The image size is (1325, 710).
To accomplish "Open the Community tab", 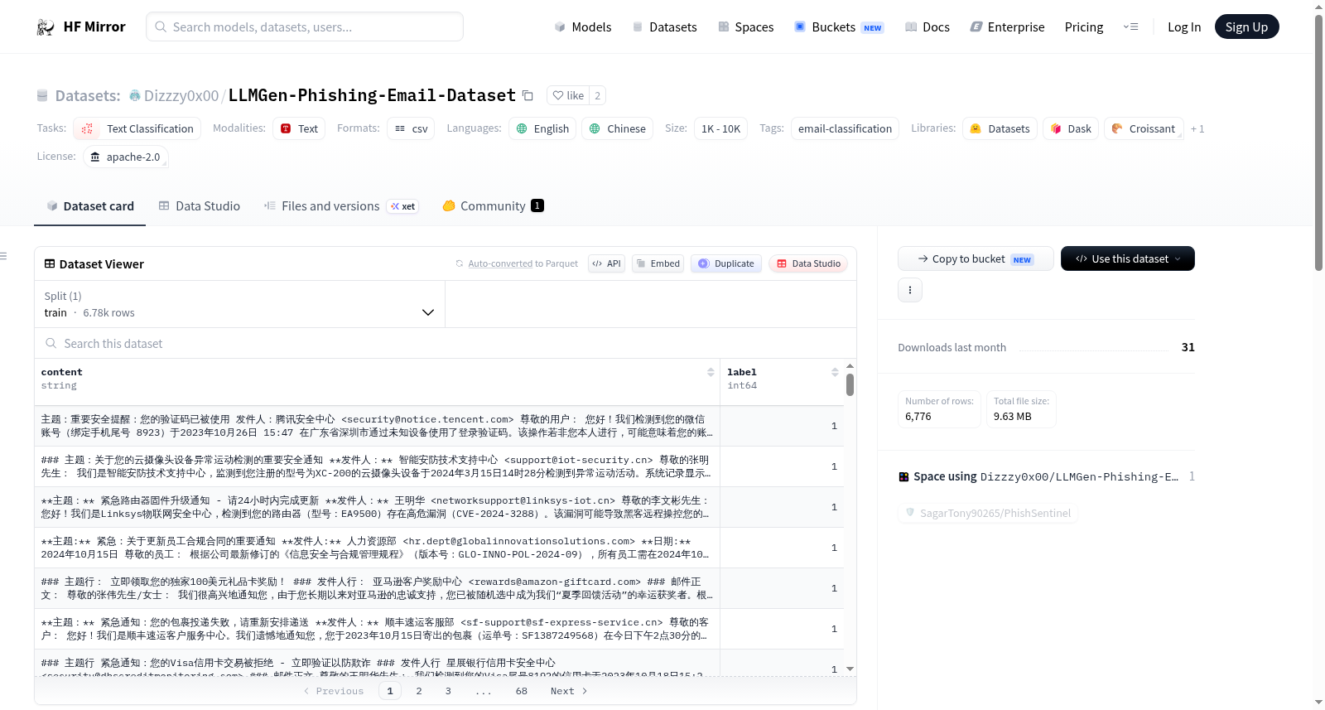I will 493,205.
